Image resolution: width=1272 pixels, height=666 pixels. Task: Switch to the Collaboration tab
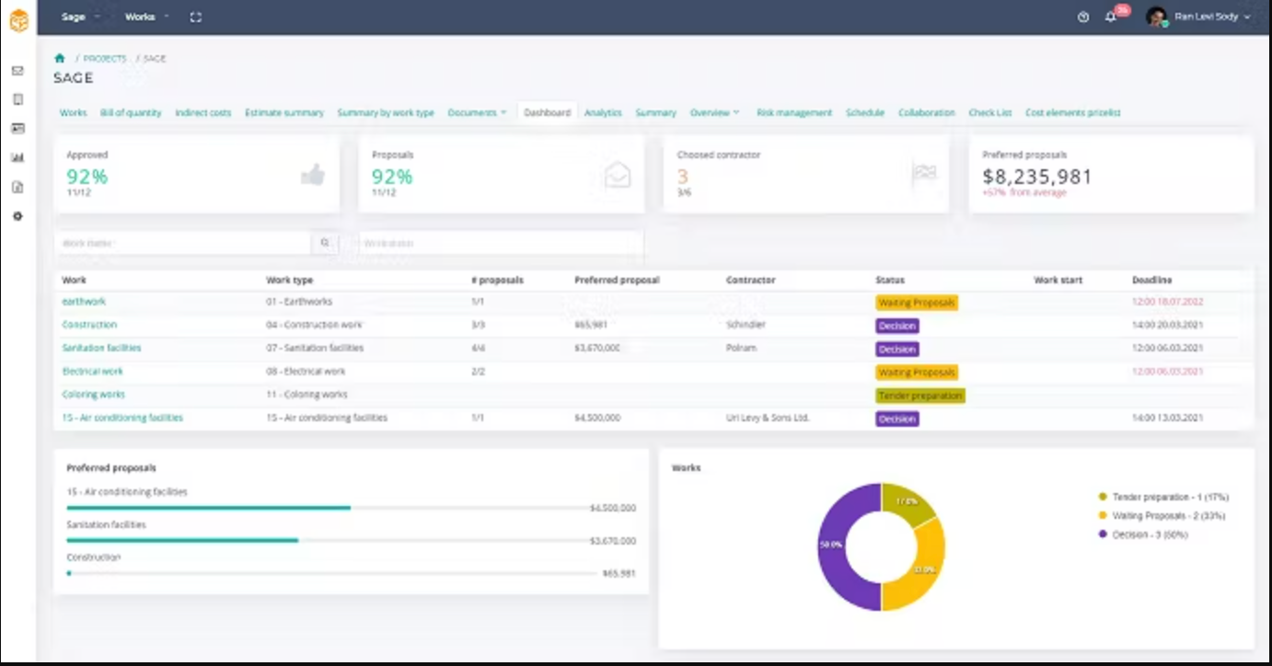(927, 112)
